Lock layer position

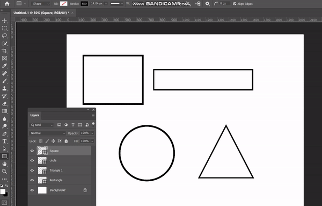53,141
